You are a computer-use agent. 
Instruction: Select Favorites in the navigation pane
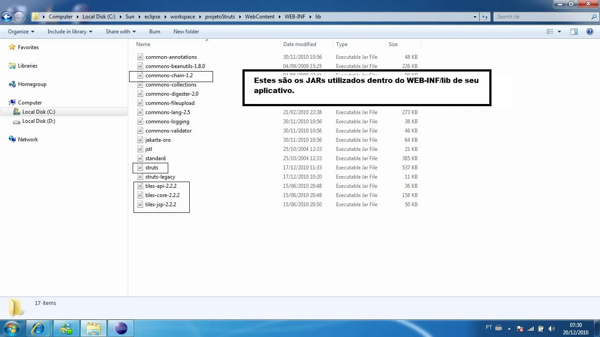28,47
